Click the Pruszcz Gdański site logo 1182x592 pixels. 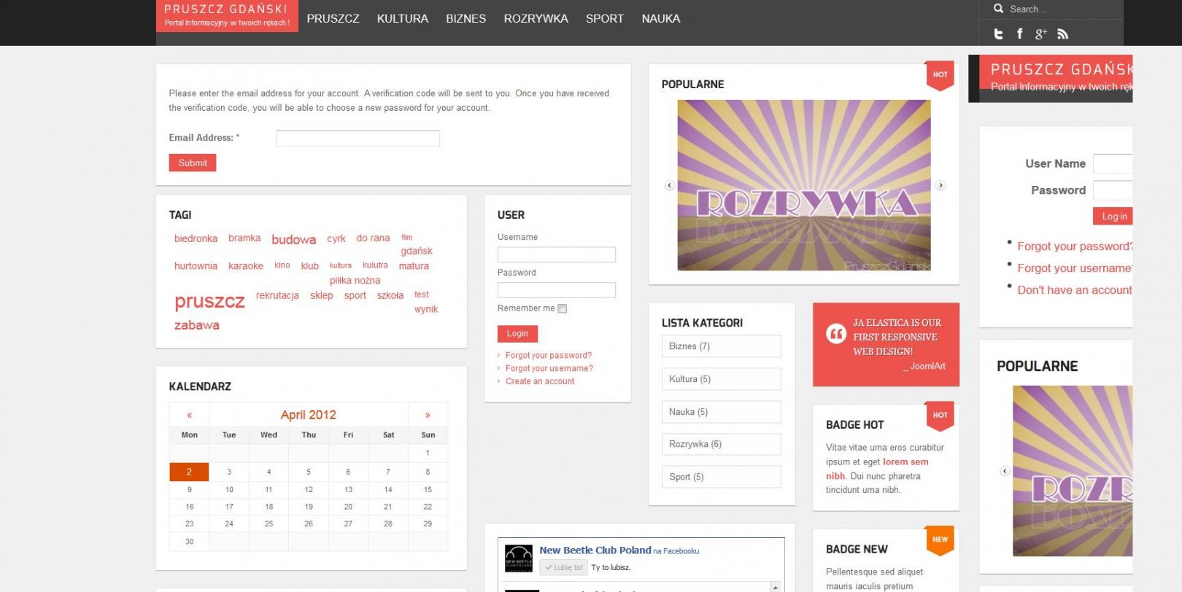click(227, 15)
